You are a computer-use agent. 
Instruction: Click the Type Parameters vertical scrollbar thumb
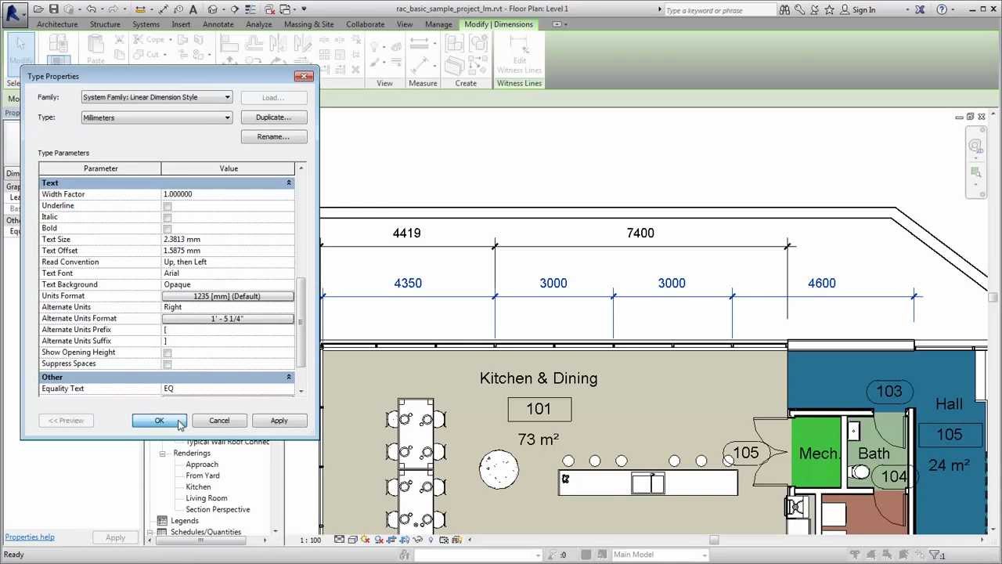point(301,321)
